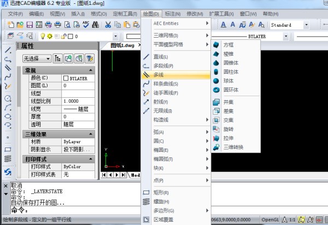Open Find with the binoculars icon
328x225 pixels.
coord(95,25)
